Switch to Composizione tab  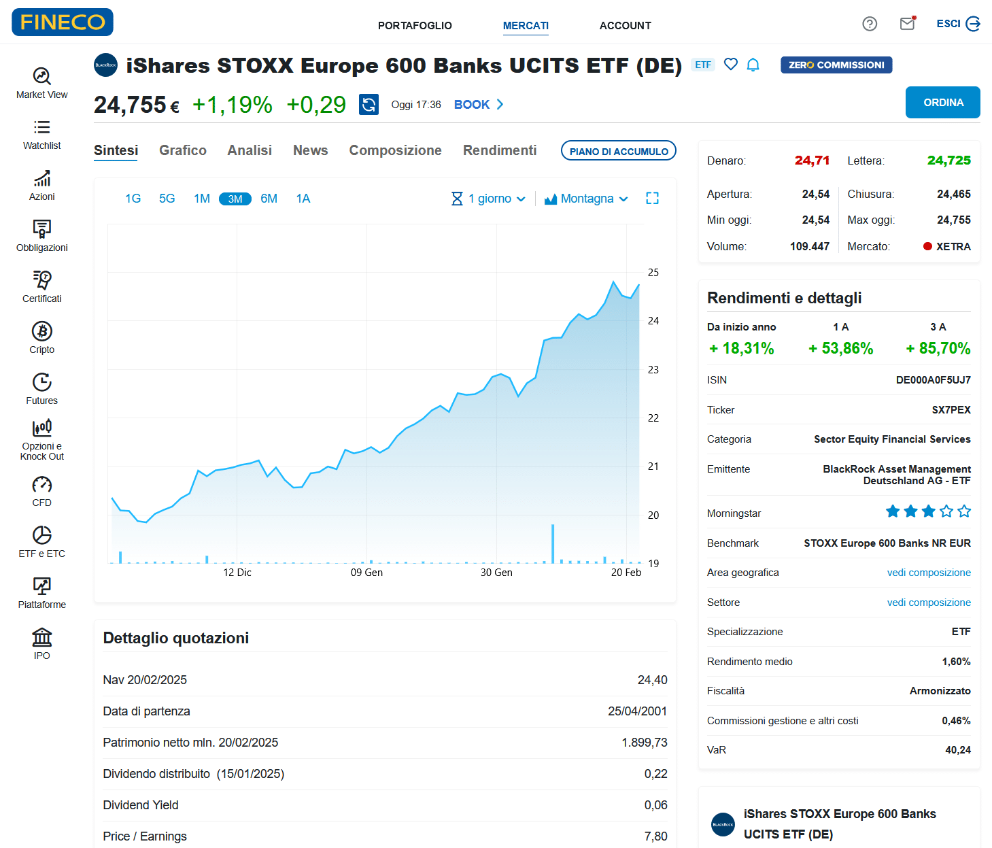396,150
